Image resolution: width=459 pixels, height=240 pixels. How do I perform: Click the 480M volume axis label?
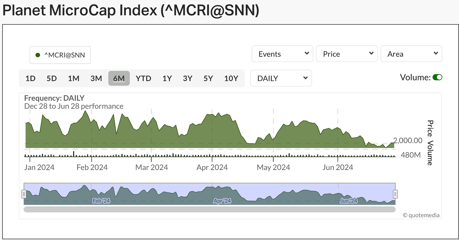410,155
